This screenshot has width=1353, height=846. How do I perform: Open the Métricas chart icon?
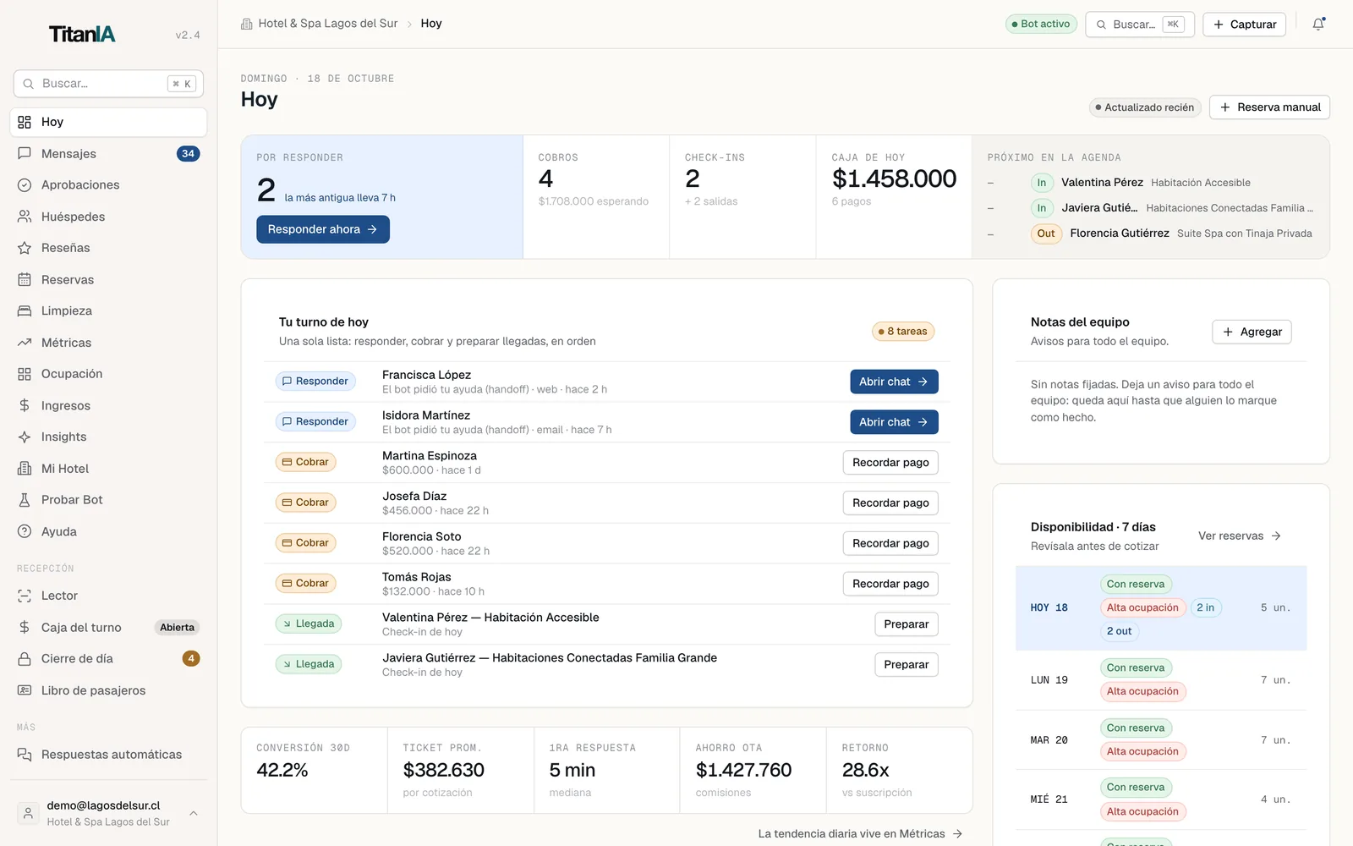pyautogui.click(x=25, y=343)
